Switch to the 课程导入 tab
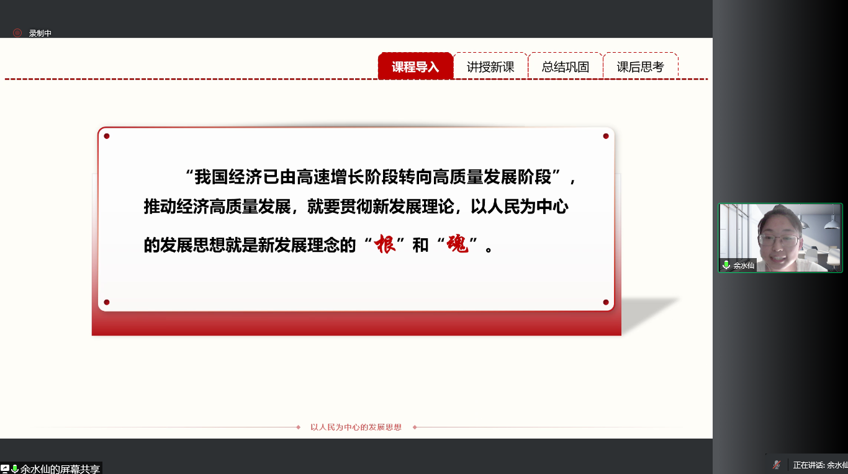The image size is (848, 474). point(415,66)
